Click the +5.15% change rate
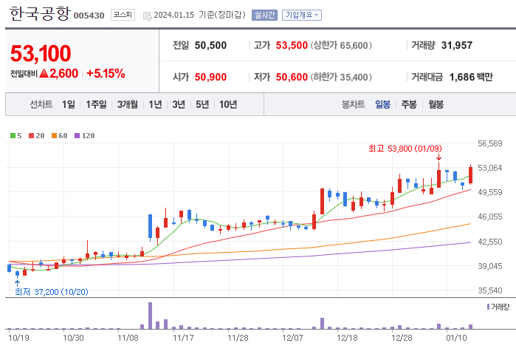This screenshot has height=354, width=516. point(106,73)
